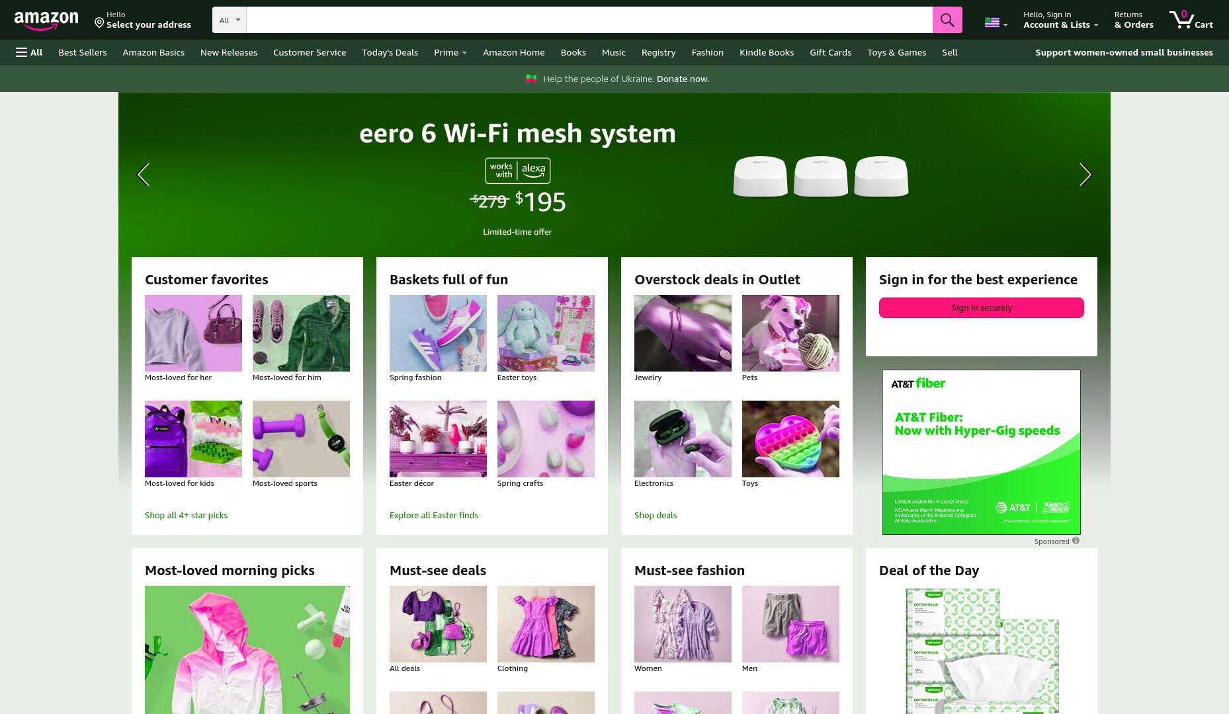Open the Sell nav item
The height and width of the screenshot is (714, 1229).
950,52
